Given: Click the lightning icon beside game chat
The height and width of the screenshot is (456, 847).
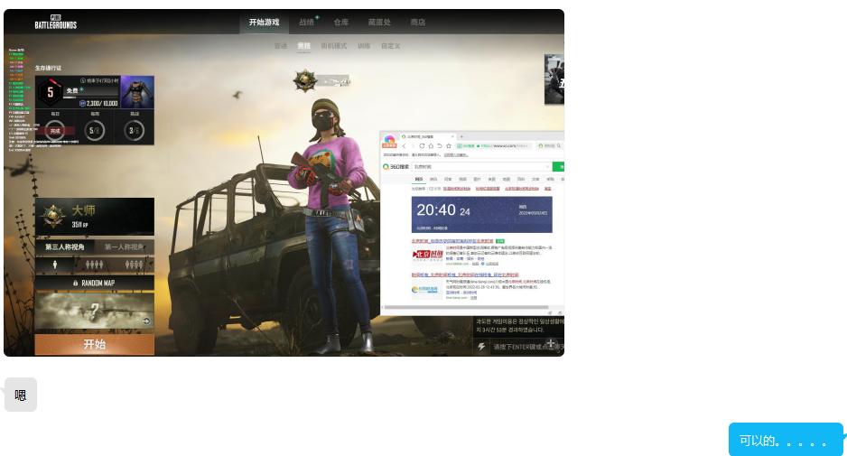Looking at the screenshot, I should (481, 347).
